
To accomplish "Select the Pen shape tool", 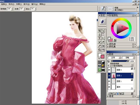I will 99,34.
